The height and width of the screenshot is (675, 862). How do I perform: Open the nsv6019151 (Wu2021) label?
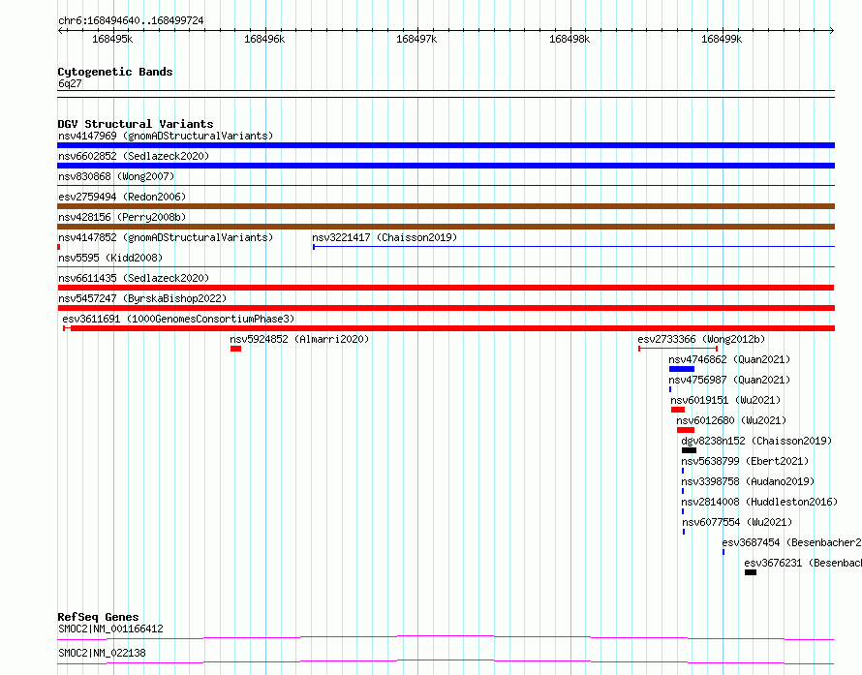coord(725,400)
